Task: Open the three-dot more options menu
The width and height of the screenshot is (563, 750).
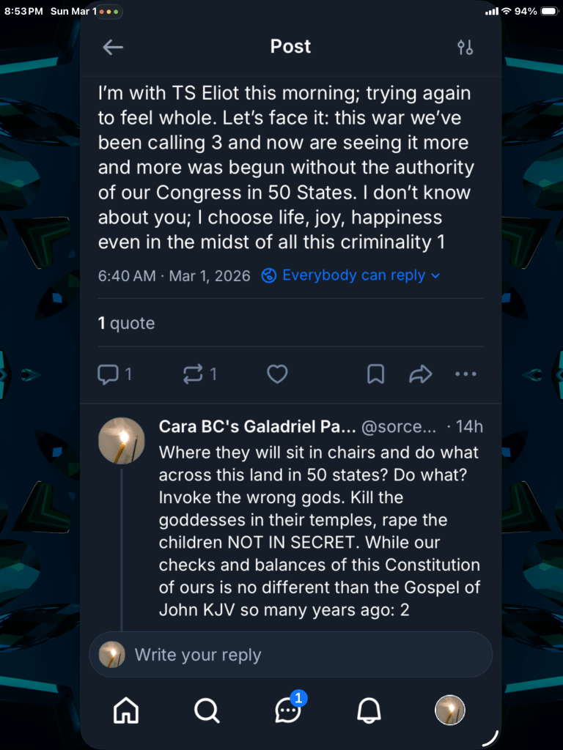Action: click(466, 374)
